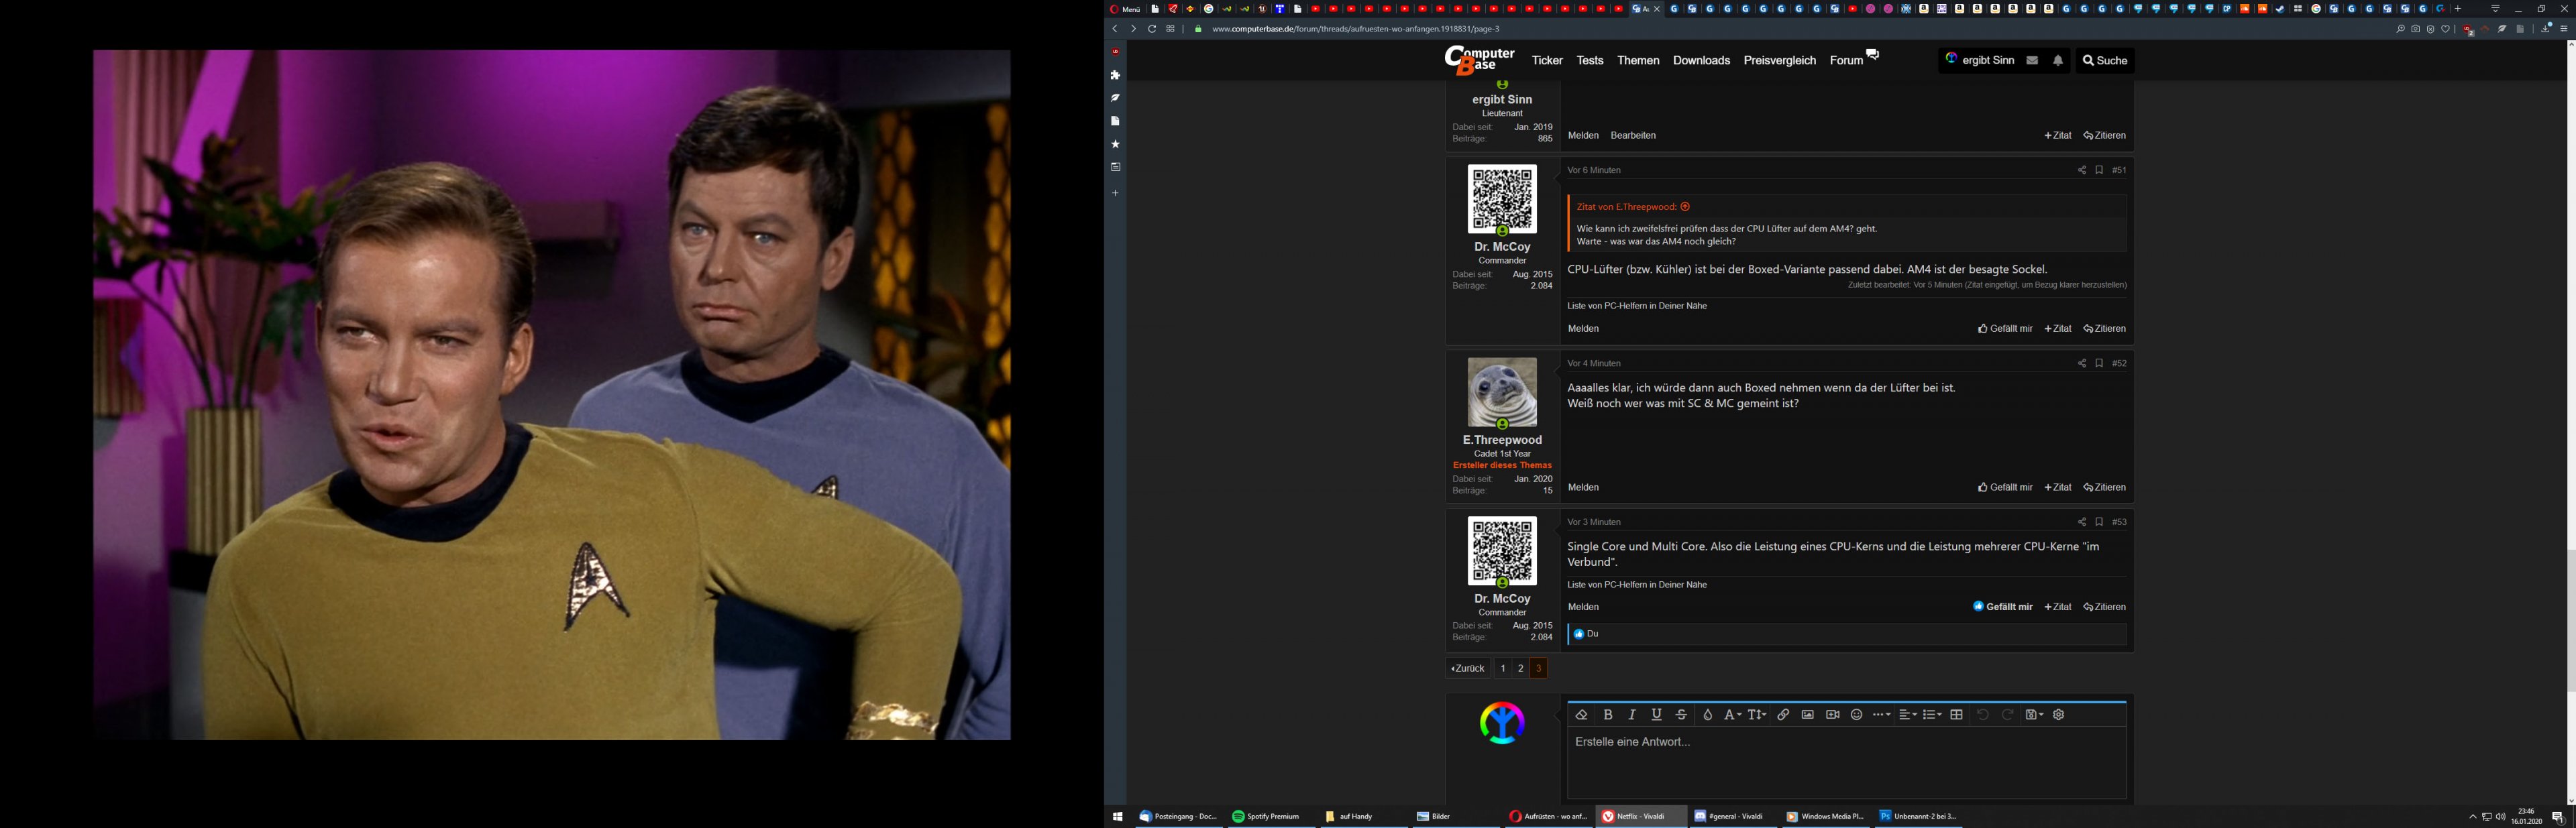
Task: Insert a table in the editor
Action: pos(1957,715)
